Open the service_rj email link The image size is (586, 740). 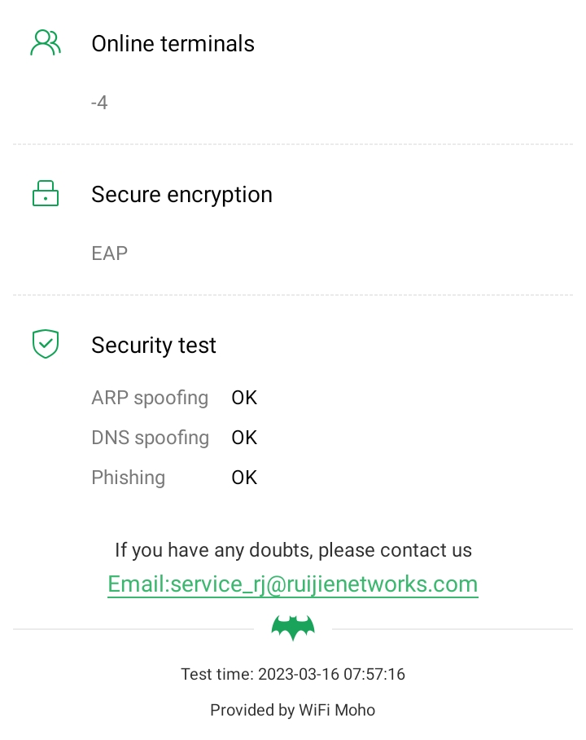[x=293, y=584]
